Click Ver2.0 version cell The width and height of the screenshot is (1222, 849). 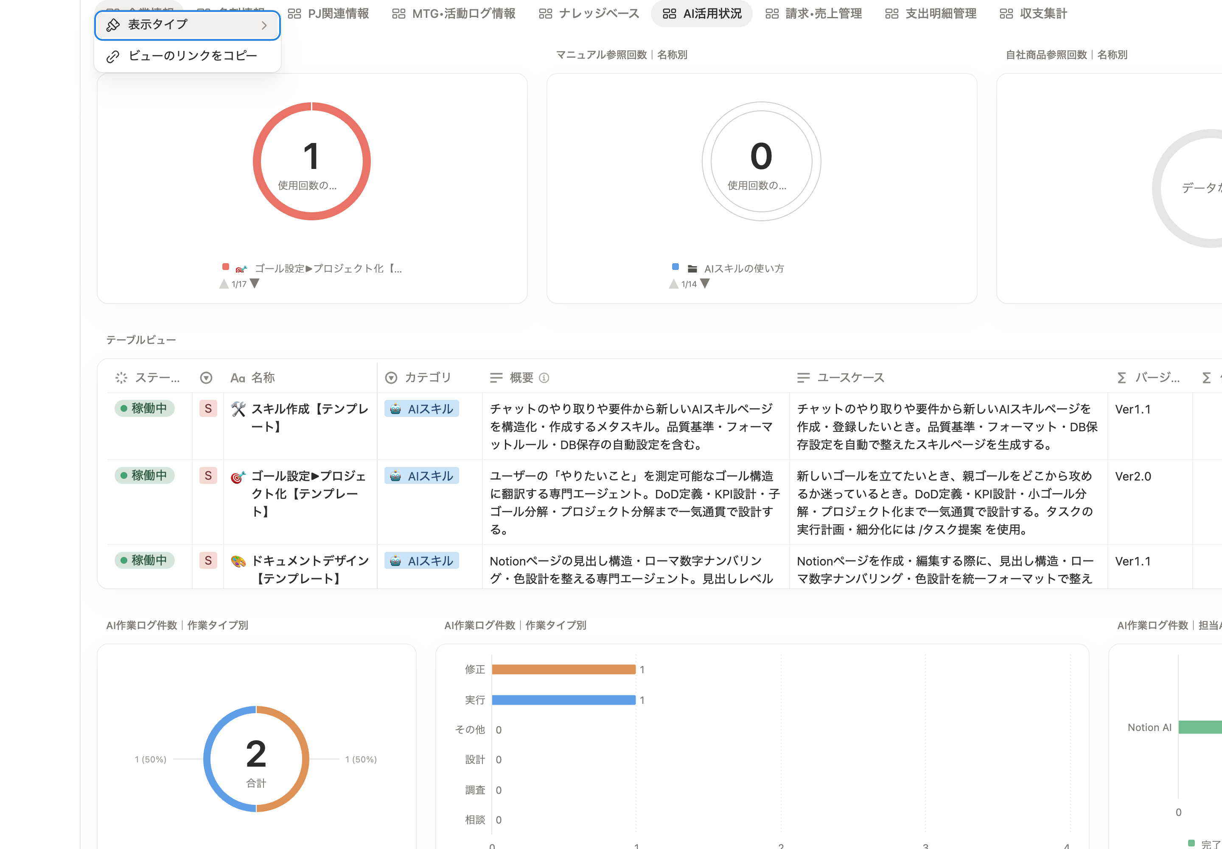[x=1132, y=476]
